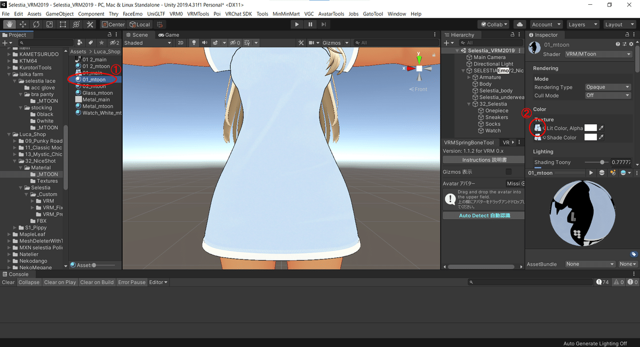640x347 pixels.
Task: Click the Auto Detect 自動認識 button
Action: 484,215
